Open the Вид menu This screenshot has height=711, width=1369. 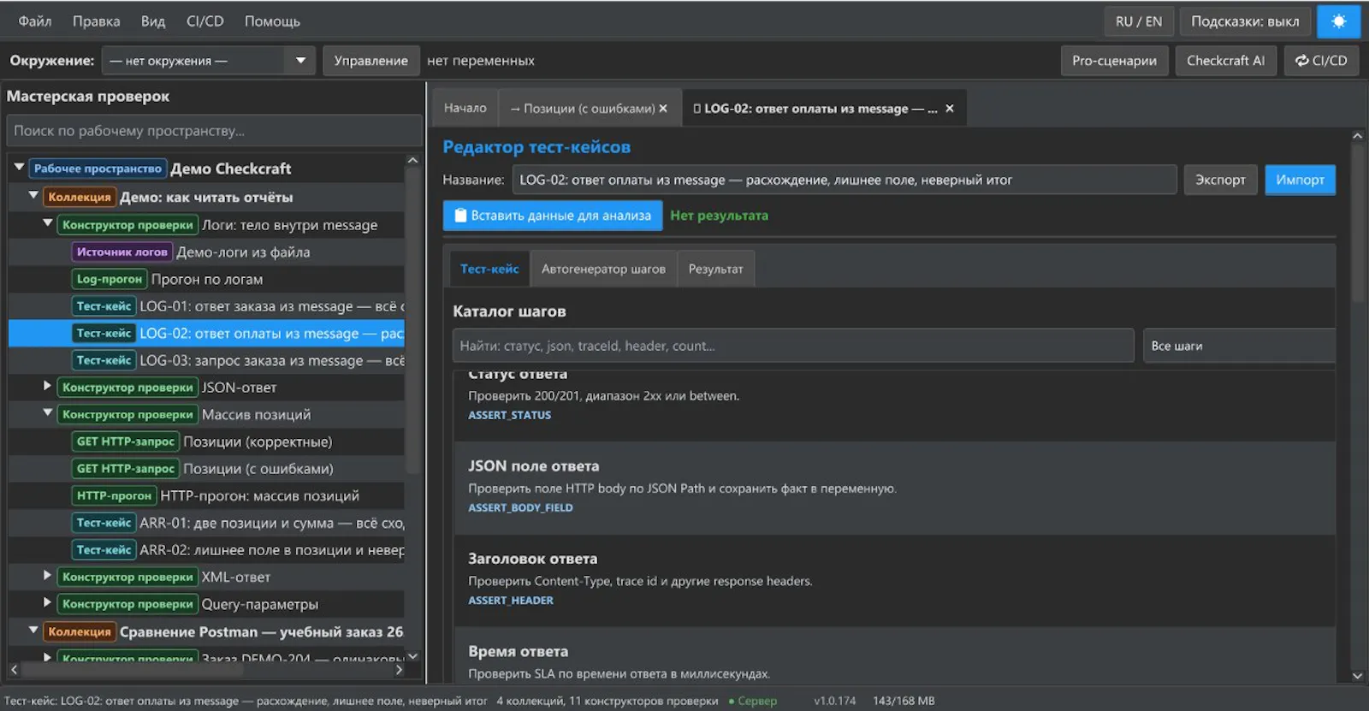(153, 21)
